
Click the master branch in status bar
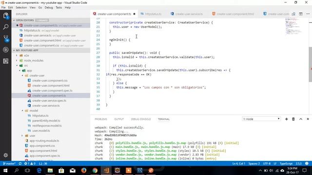[x=9, y=164]
